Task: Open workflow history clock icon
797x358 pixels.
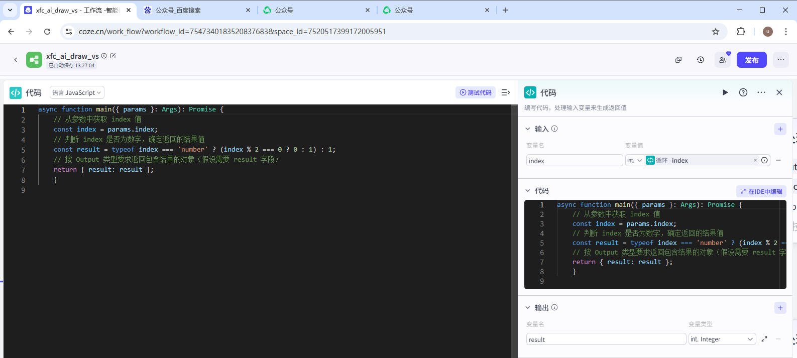Action: 701,60
